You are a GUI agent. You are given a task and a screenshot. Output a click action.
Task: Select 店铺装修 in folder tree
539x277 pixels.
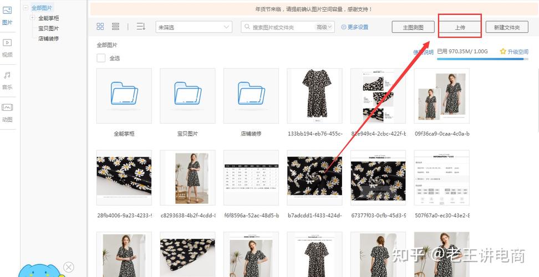(x=48, y=38)
